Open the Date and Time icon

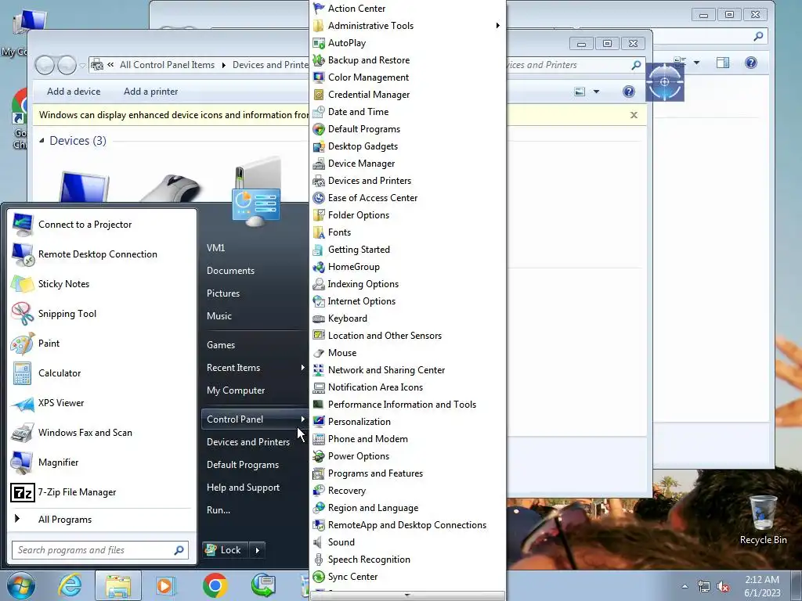click(319, 112)
